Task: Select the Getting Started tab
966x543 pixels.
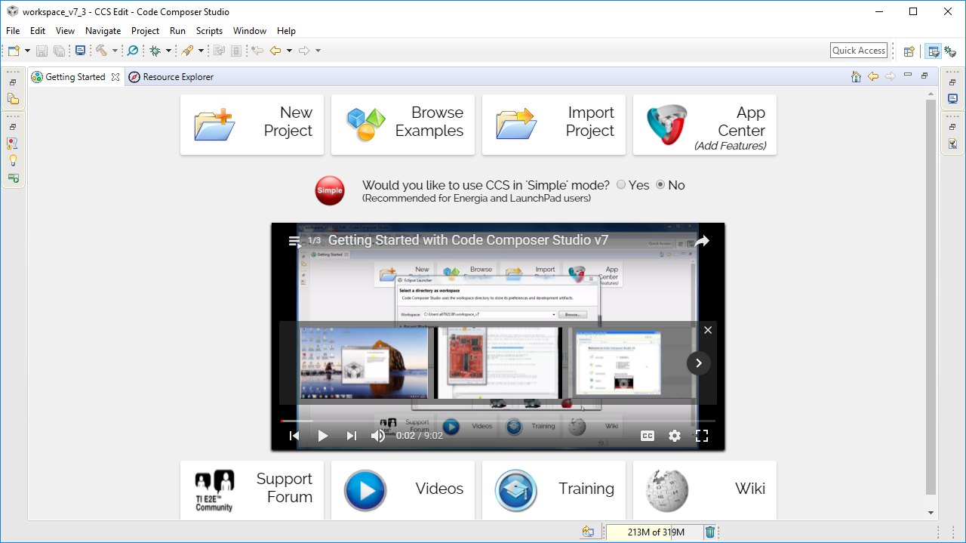Action: pos(75,77)
